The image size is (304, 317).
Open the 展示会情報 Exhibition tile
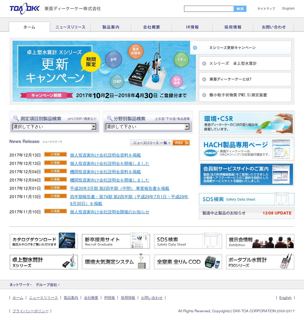pos(260,241)
